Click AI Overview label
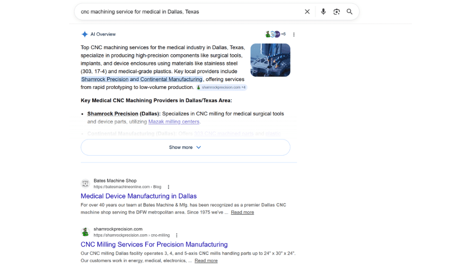The height and width of the screenshot is (264, 473). click(x=103, y=35)
